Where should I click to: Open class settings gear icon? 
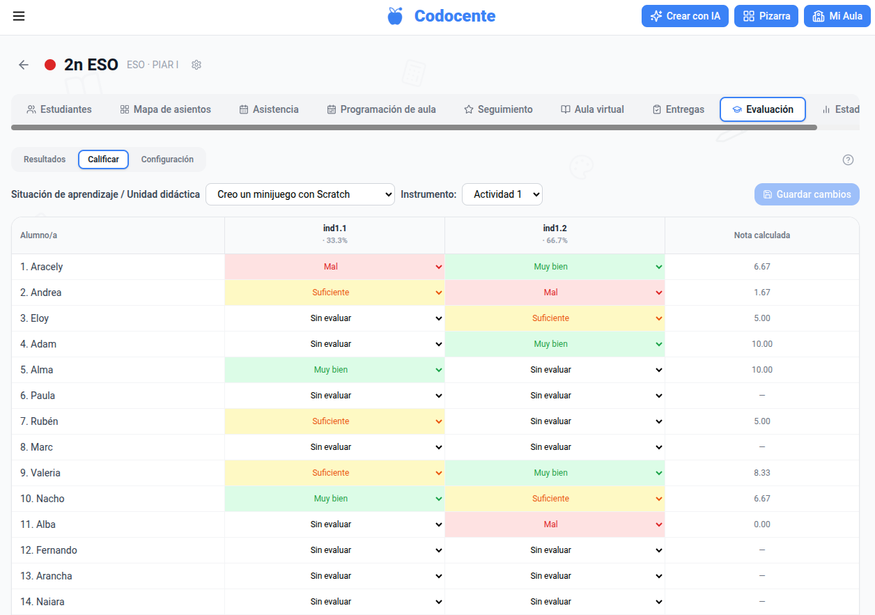click(x=196, y=65)
